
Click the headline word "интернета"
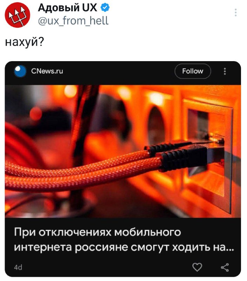[x=43, y=248]
